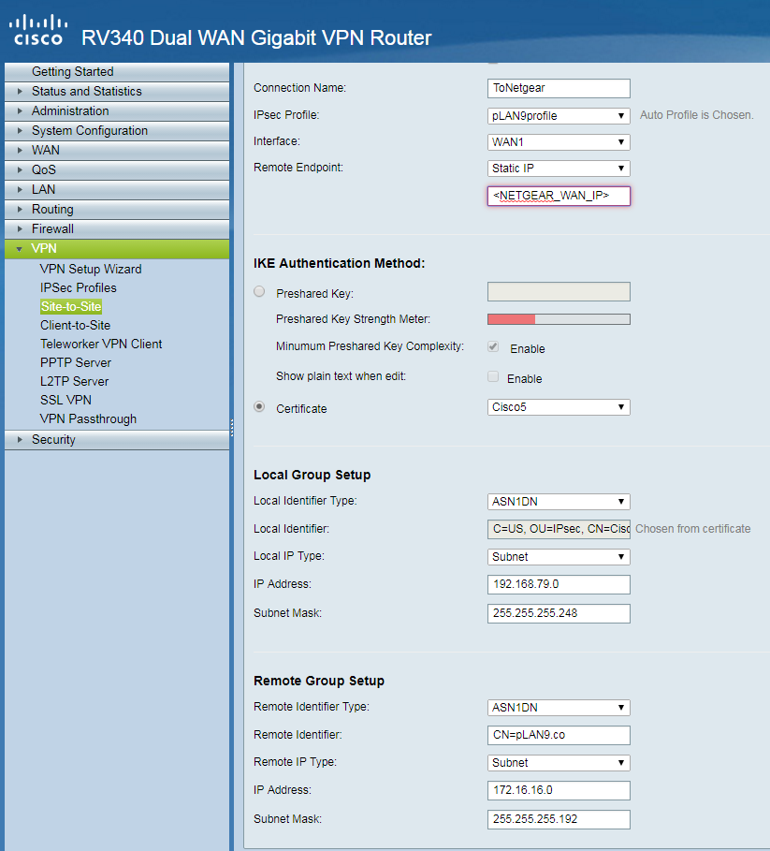
Task: Expand the Firewall menu arrow
Action: point(20,229)
